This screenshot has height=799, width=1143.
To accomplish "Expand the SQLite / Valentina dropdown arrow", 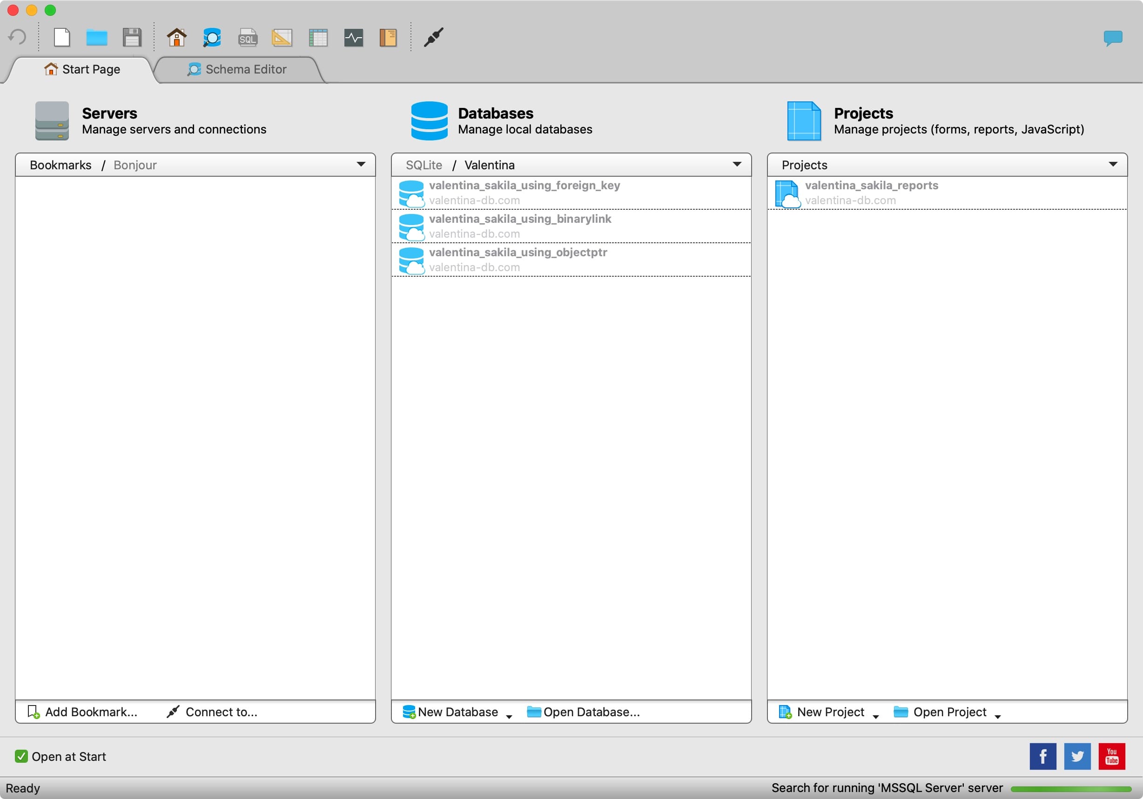I will (737, 164).
